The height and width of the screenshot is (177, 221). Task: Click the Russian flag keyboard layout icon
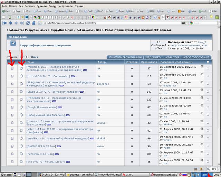[184, 175]
